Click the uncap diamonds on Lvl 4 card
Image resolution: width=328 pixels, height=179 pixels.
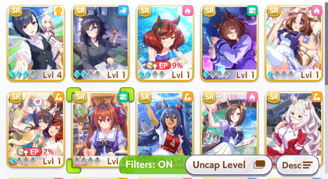click(x=22, y=74)
